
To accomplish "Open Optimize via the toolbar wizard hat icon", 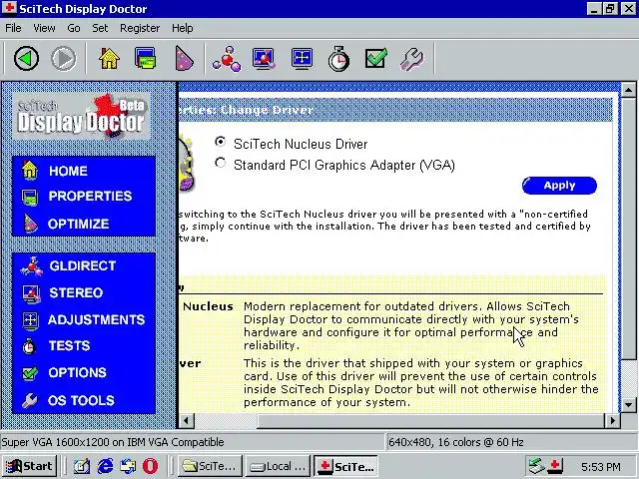I will pyautogui.click(x=184, y=59).
